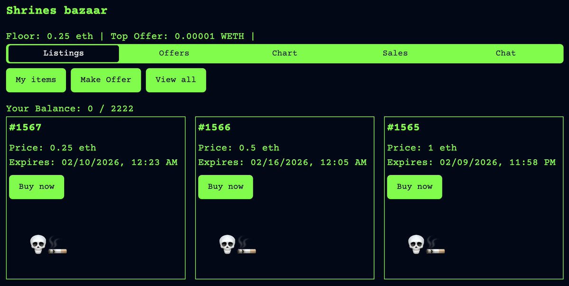Click Expires: 02/09/2026, 11:58 PM
Image resolution: width=569 pixels, height=286 pixels.
pyautogui.click(x=472, y=163)
